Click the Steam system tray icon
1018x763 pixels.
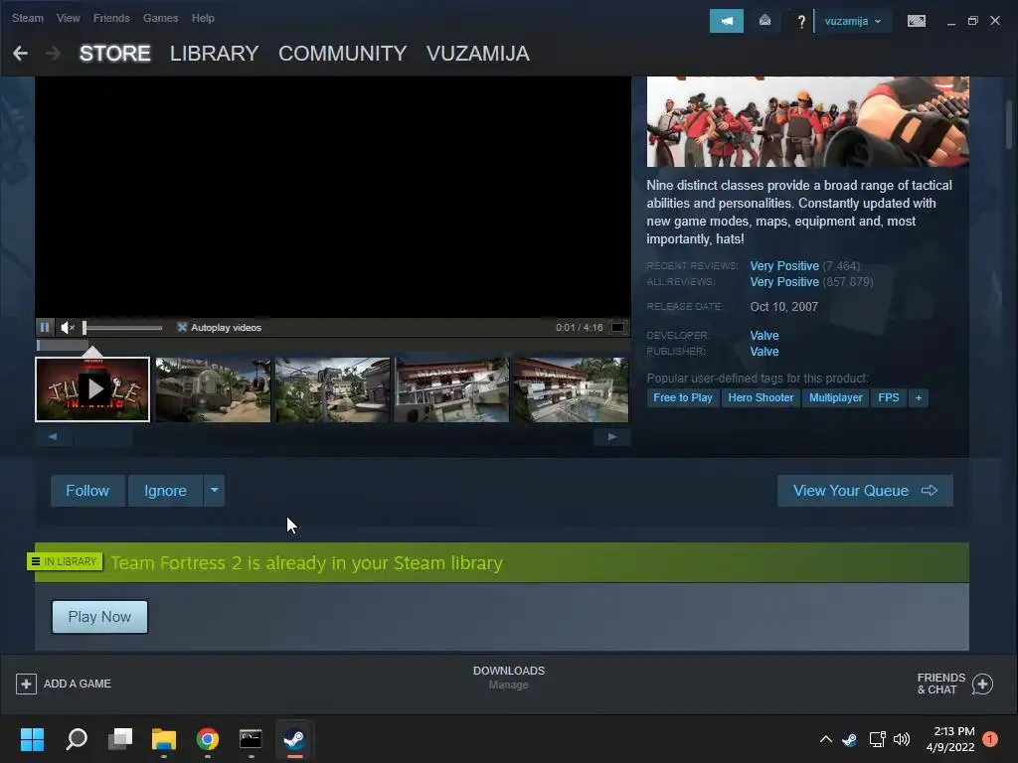click(849, 739)
